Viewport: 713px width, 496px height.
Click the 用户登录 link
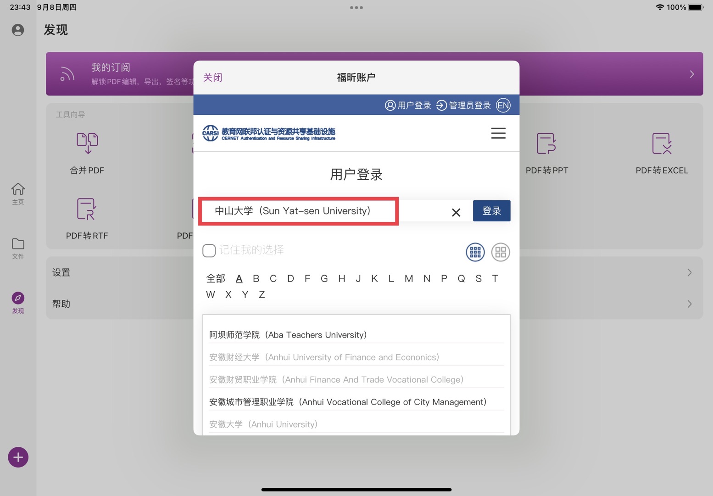coord(408,105)
